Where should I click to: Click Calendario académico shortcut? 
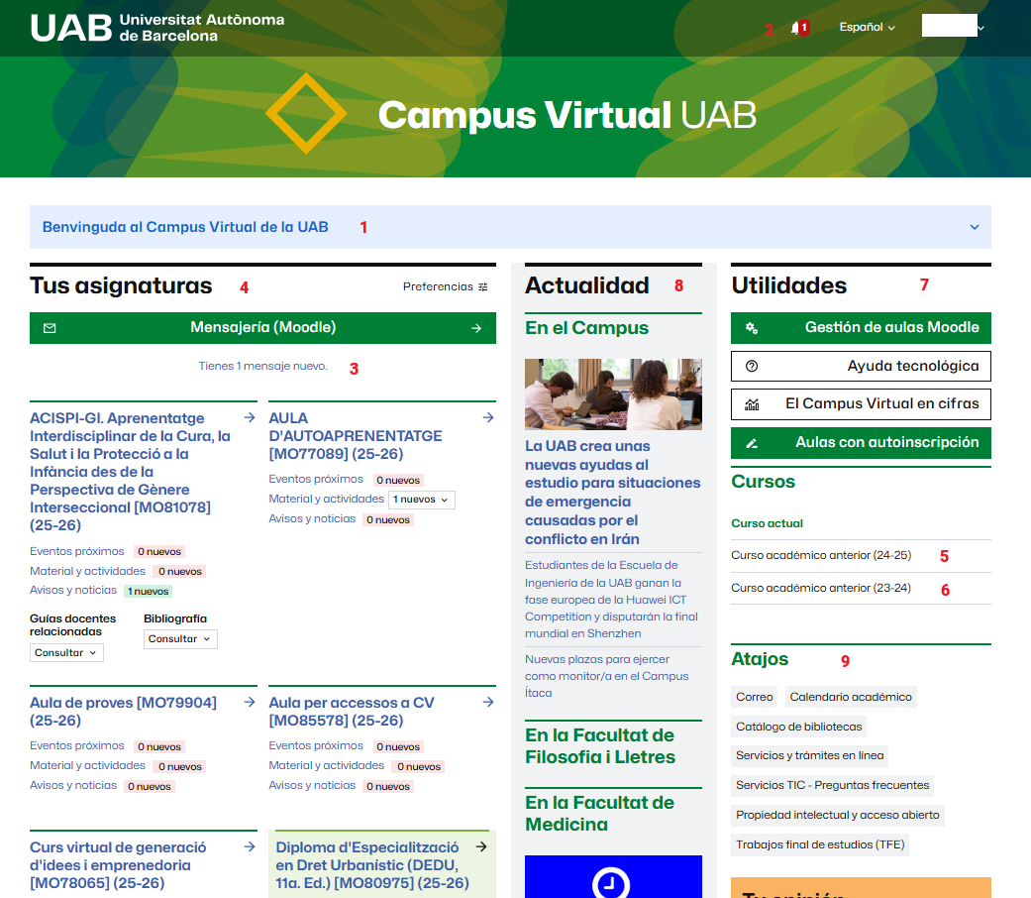(x=851, y=697)
